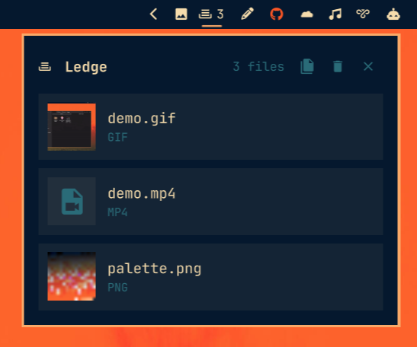Select the demo.gif file name
Image resolution: width=417 pixels, height=347 pixels.
pyautogui.click(x=142, y=119)
